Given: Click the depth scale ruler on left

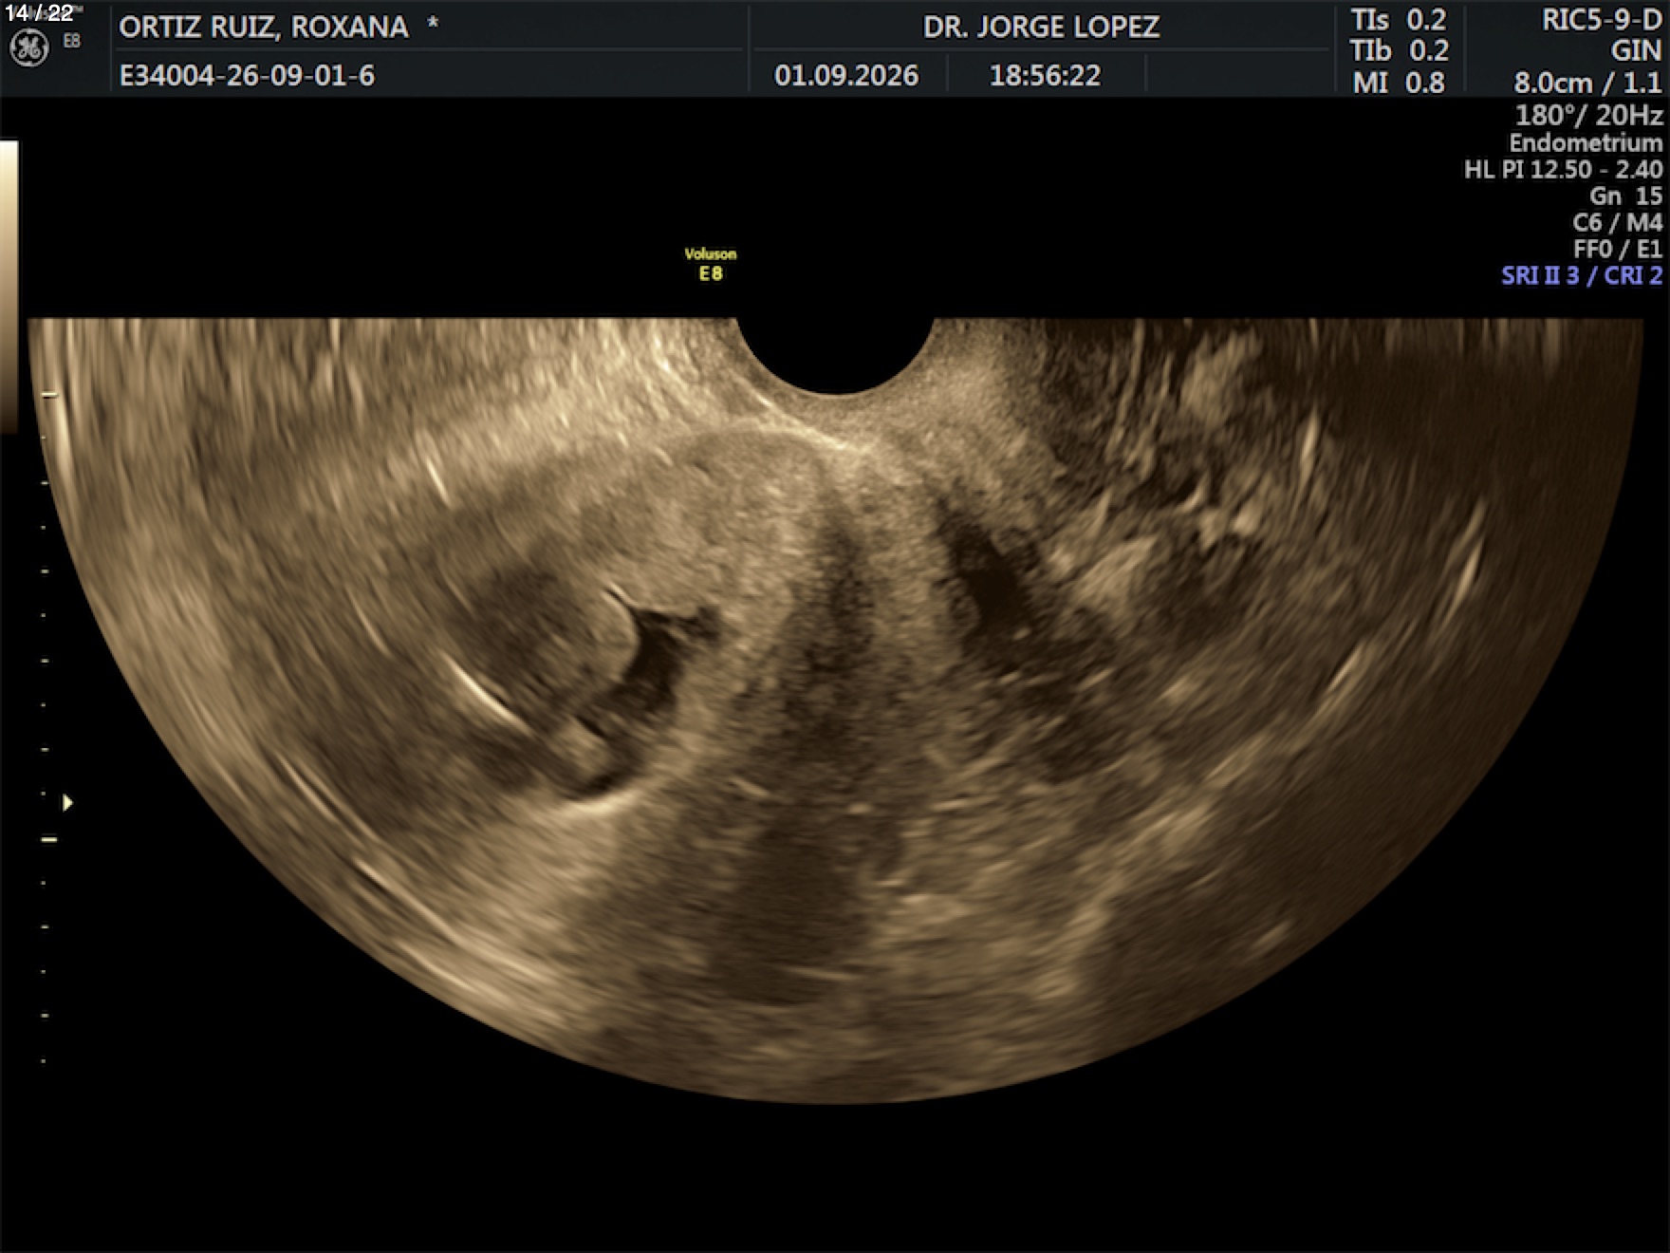Looking at the screenshot, I should [46, 726].
